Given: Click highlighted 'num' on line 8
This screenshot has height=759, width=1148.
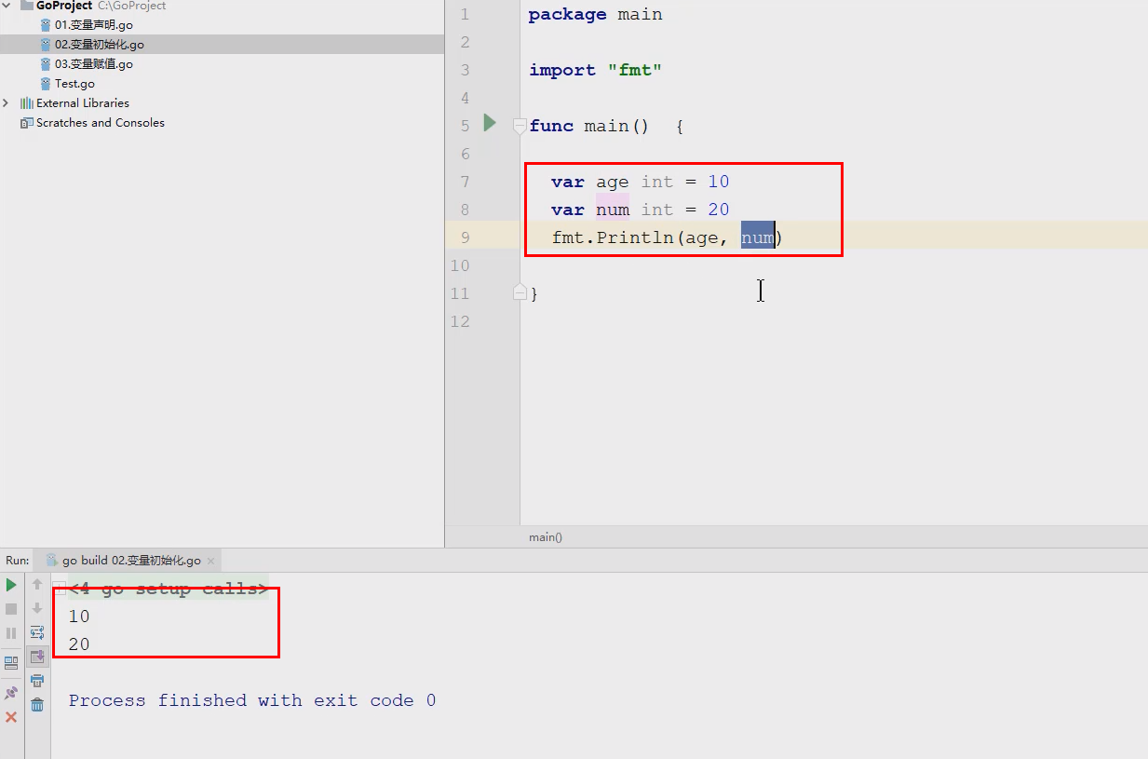Looking at the screenshot, I should [613, 210].
